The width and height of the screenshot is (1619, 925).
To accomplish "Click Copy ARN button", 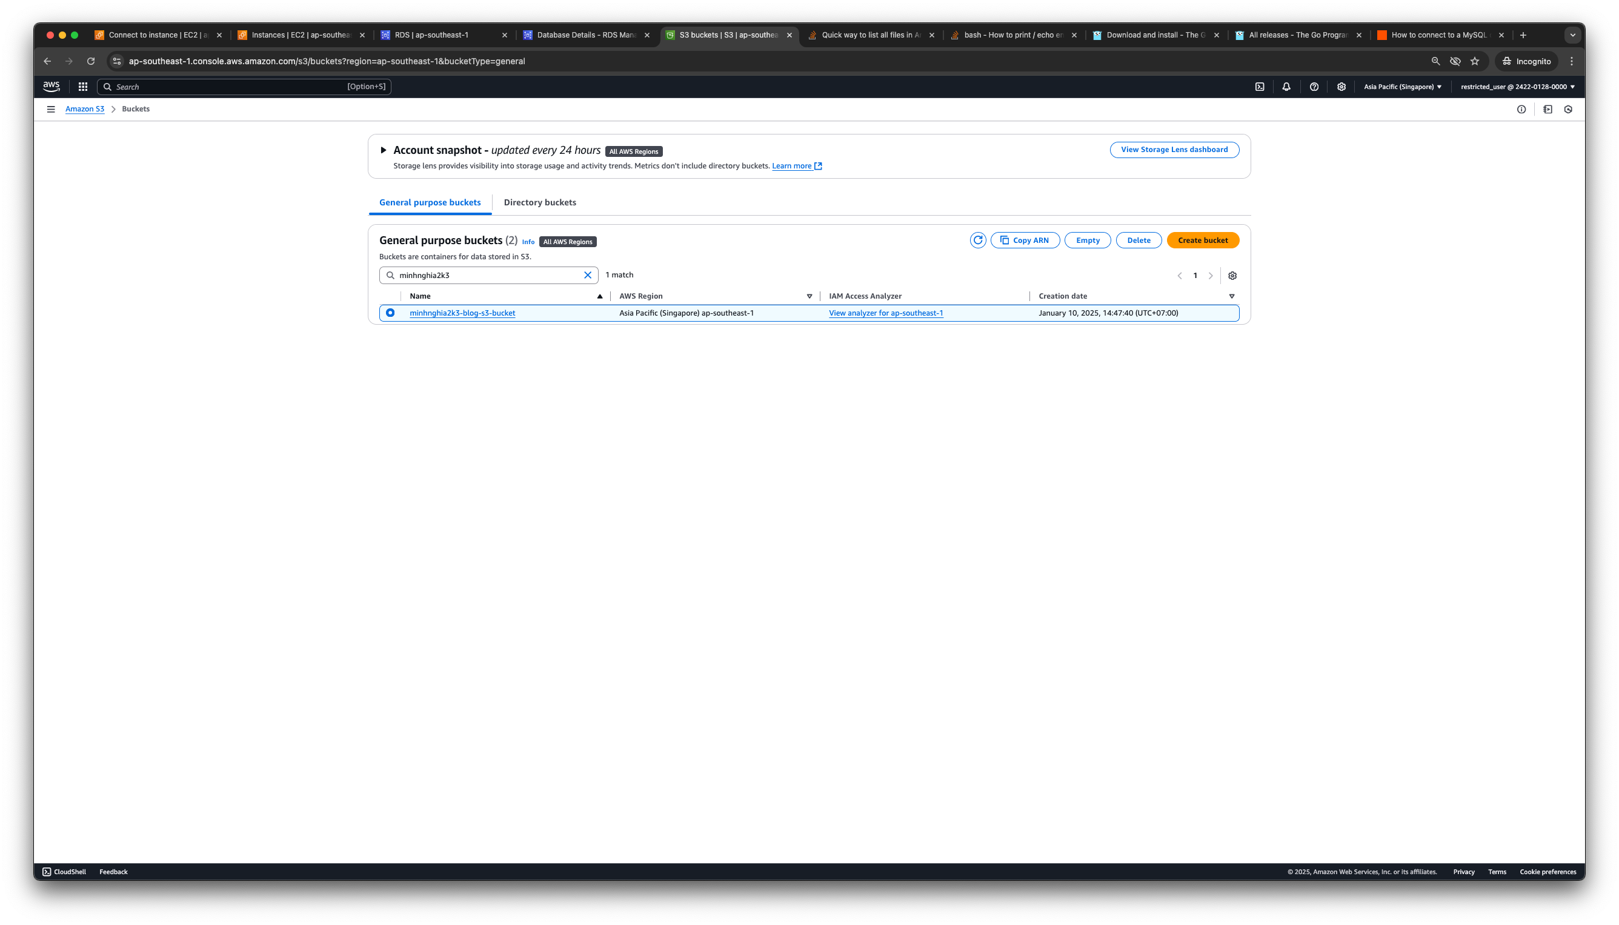I will click(x=1025, y=240).
